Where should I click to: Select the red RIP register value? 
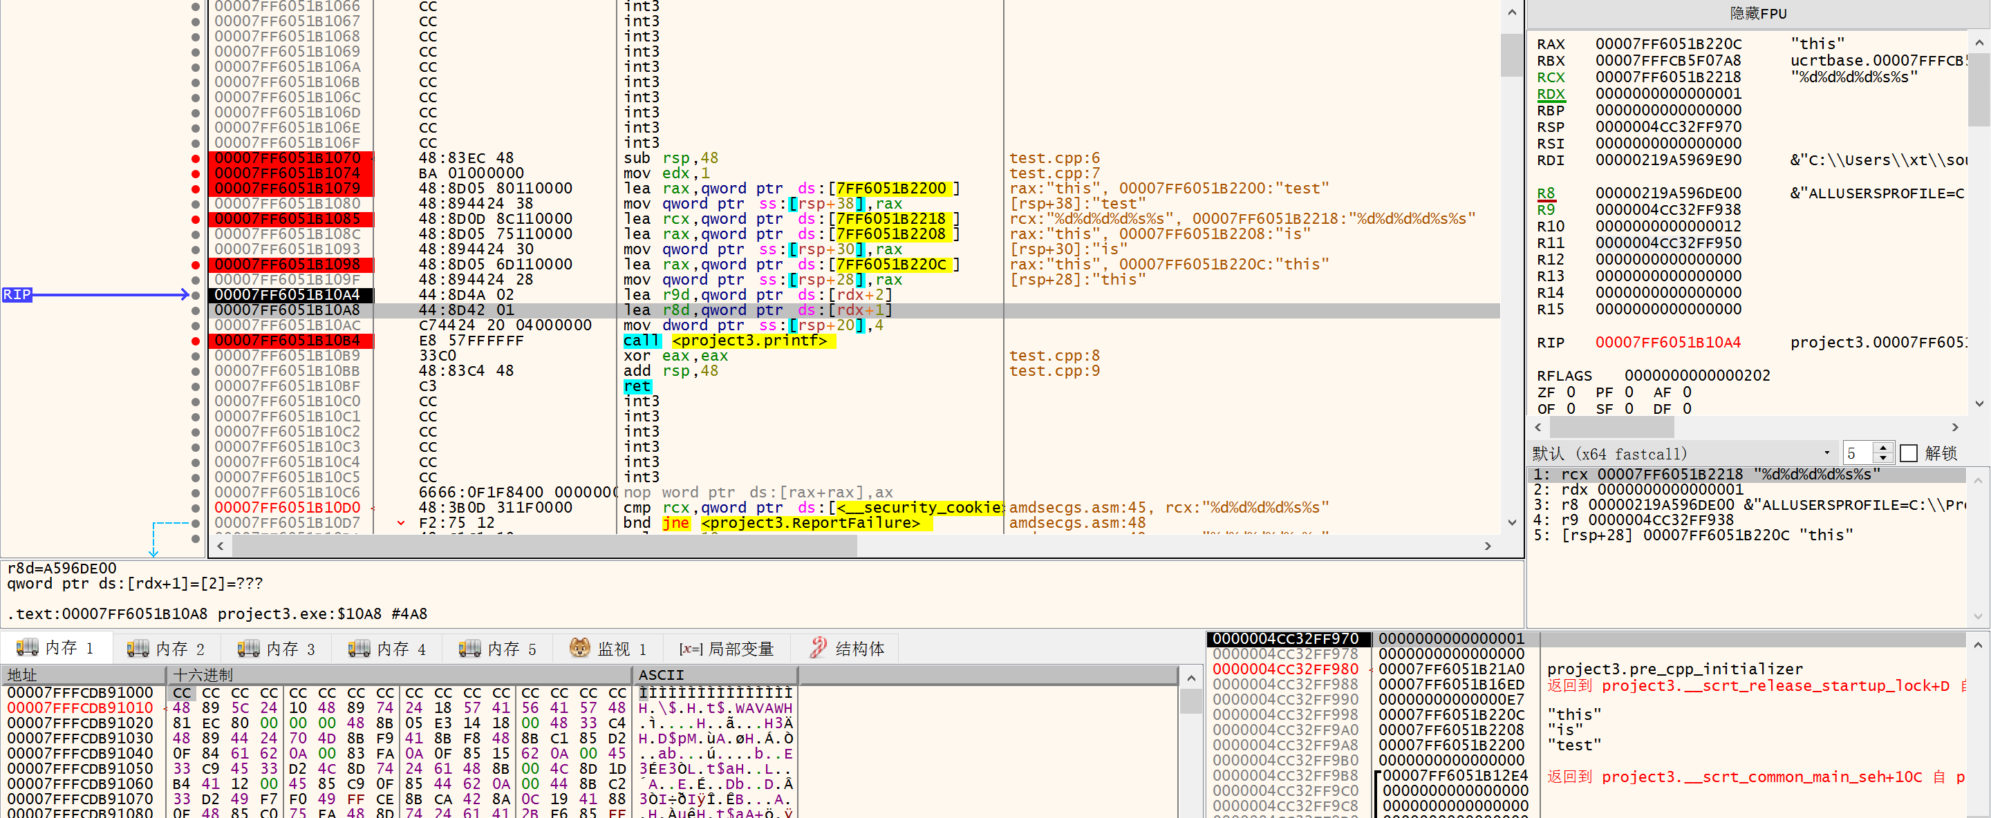[1669, 342]
